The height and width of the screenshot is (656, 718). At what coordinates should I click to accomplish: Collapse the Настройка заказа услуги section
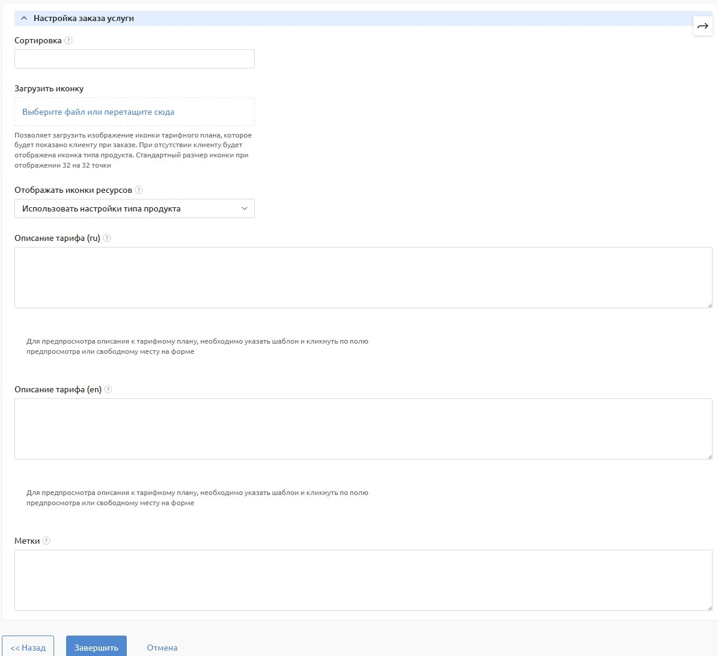pyautogui.click(x=24, y=18)
